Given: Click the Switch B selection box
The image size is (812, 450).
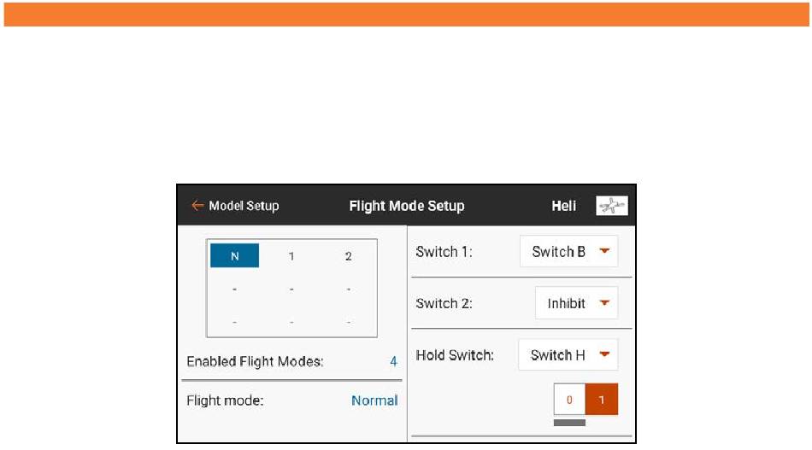Looking at the screenshot, I should tap(568, 251).
